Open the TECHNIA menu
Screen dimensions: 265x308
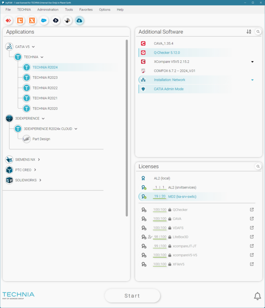pos(24,9)
